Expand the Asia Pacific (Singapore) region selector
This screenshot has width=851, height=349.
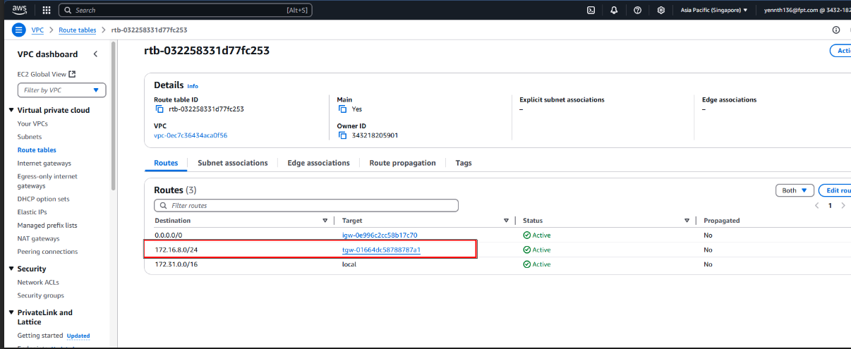tap(714, 11)
